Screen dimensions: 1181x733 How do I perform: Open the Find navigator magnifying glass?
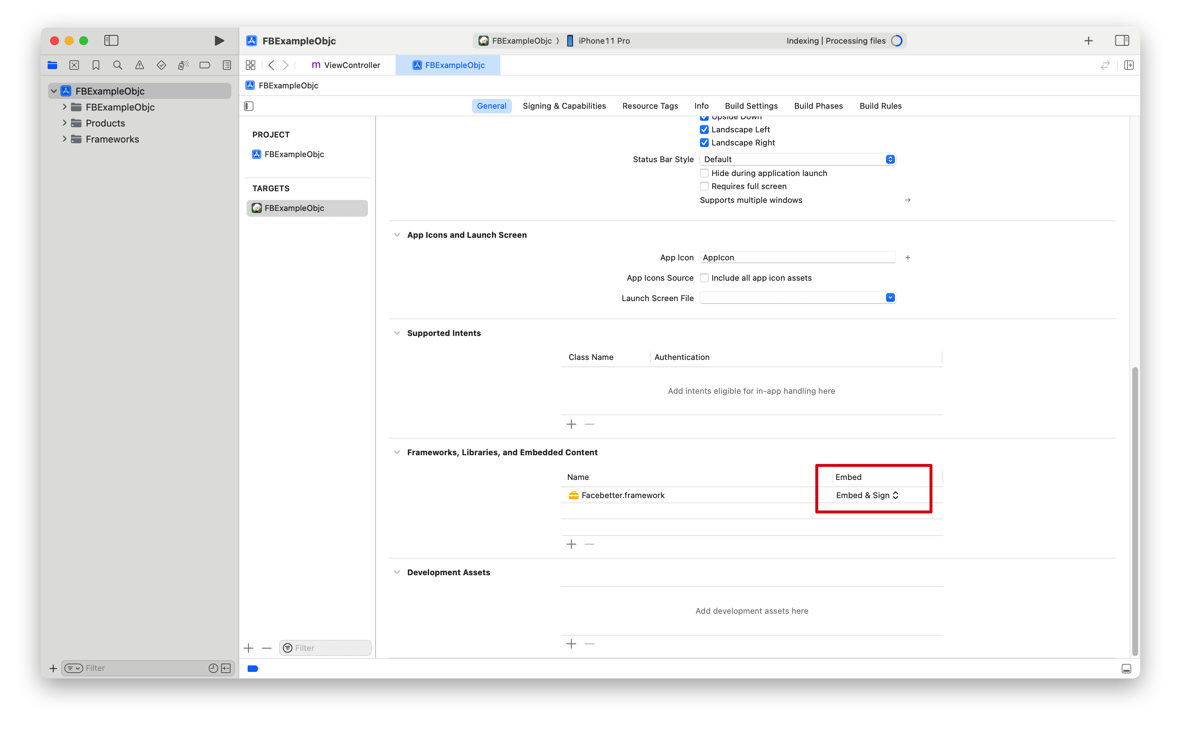pyautogui.click(x=117, y=64)
